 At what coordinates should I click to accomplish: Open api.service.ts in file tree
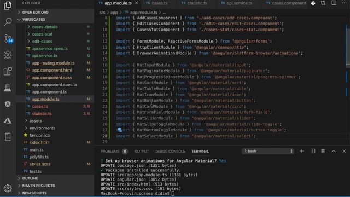[44, 56]
